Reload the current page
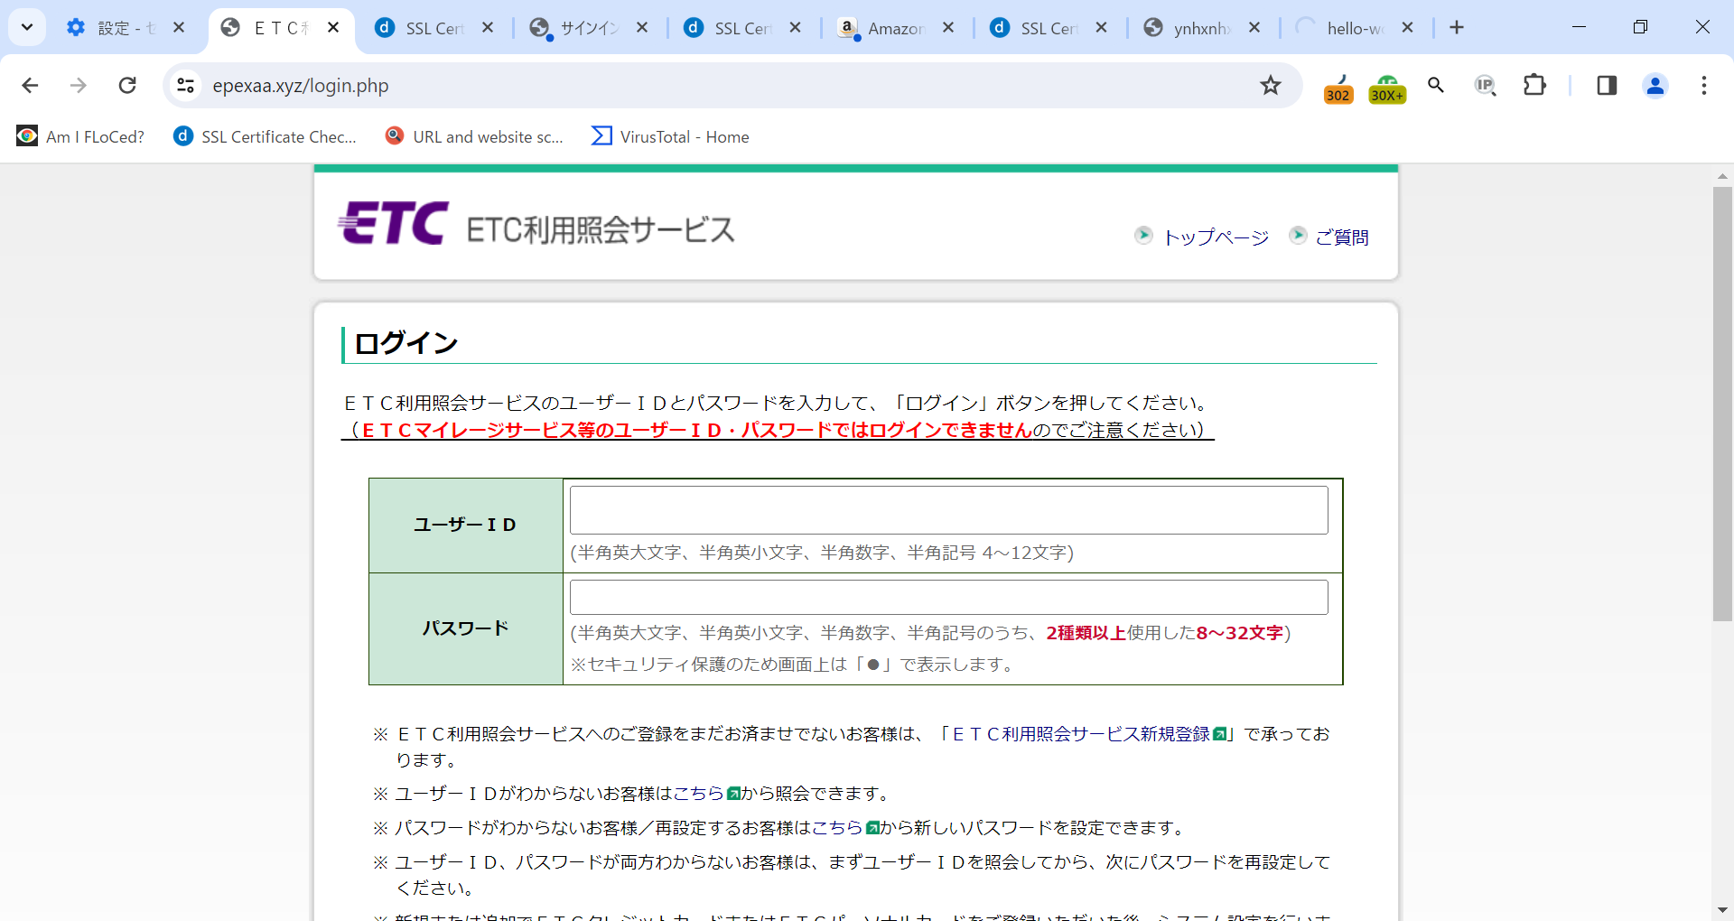 coord(127,85)
